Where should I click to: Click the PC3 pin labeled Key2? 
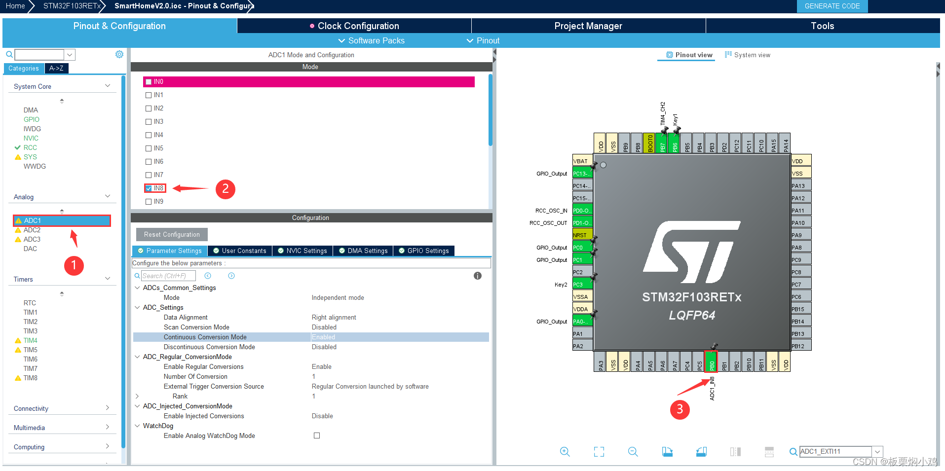point(582,284)
